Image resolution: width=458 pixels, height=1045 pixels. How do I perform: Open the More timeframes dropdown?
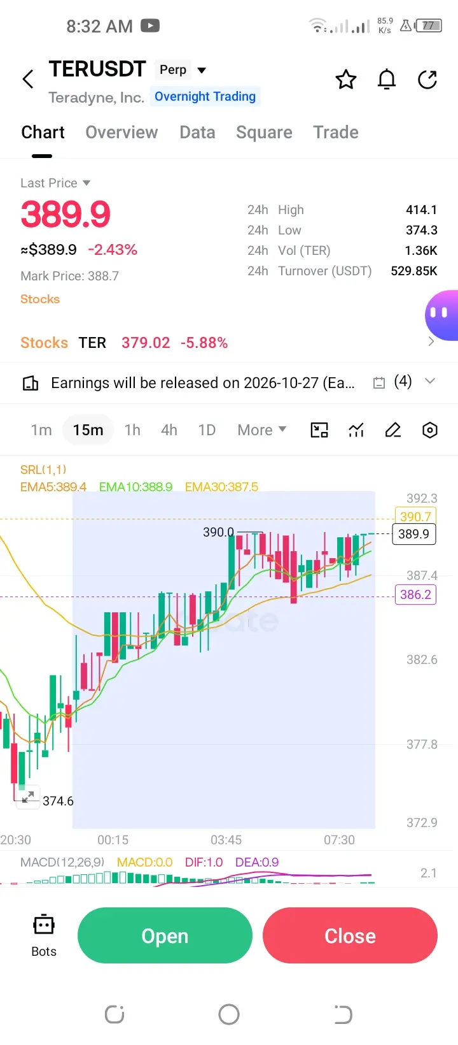click(261, 430)
